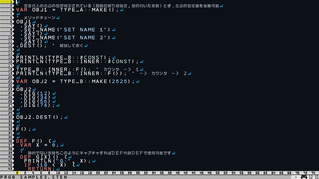This screenshot has width=319, height=179.
Task: Click the 'A' input mode indicator
Action: coord(296,177)
